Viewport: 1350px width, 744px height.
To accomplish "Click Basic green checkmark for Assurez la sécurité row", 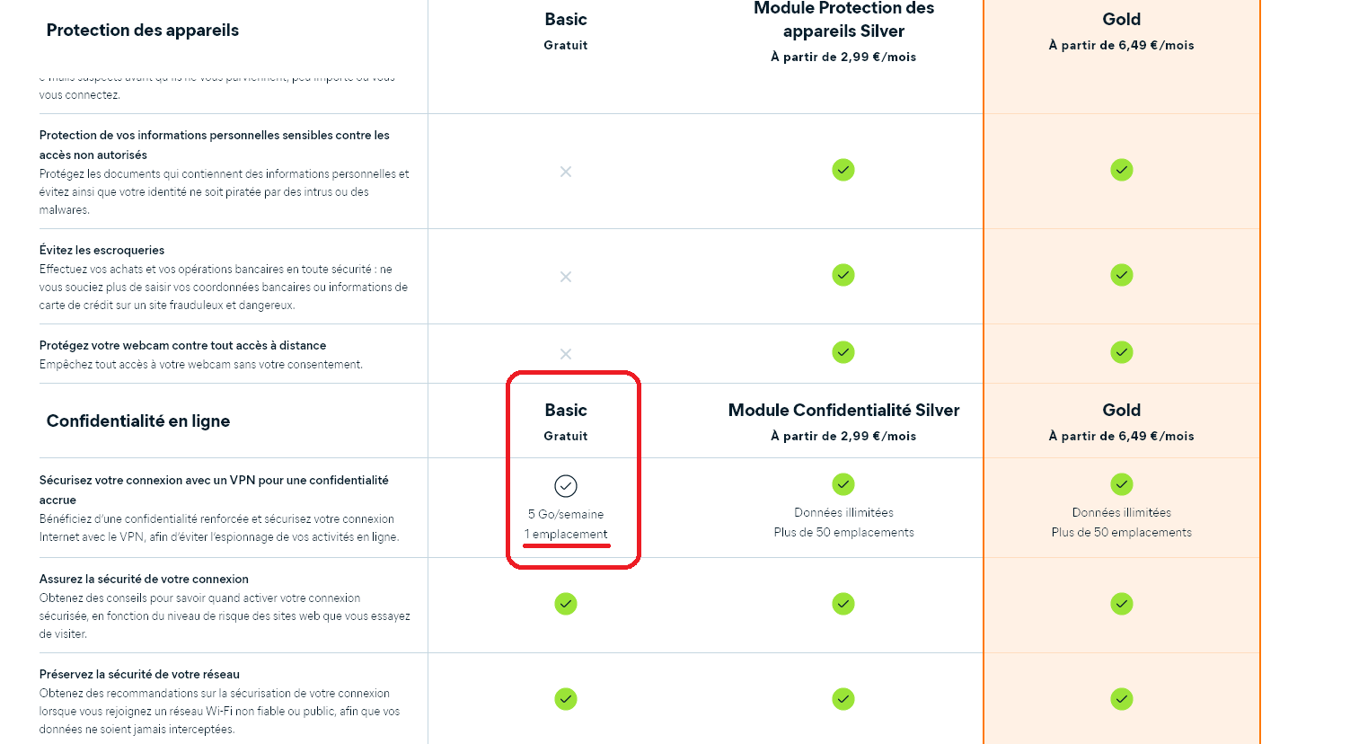I will [x=566, y=604].
